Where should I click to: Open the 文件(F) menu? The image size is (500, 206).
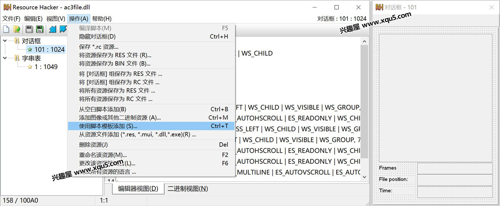[x=11, y=18]
